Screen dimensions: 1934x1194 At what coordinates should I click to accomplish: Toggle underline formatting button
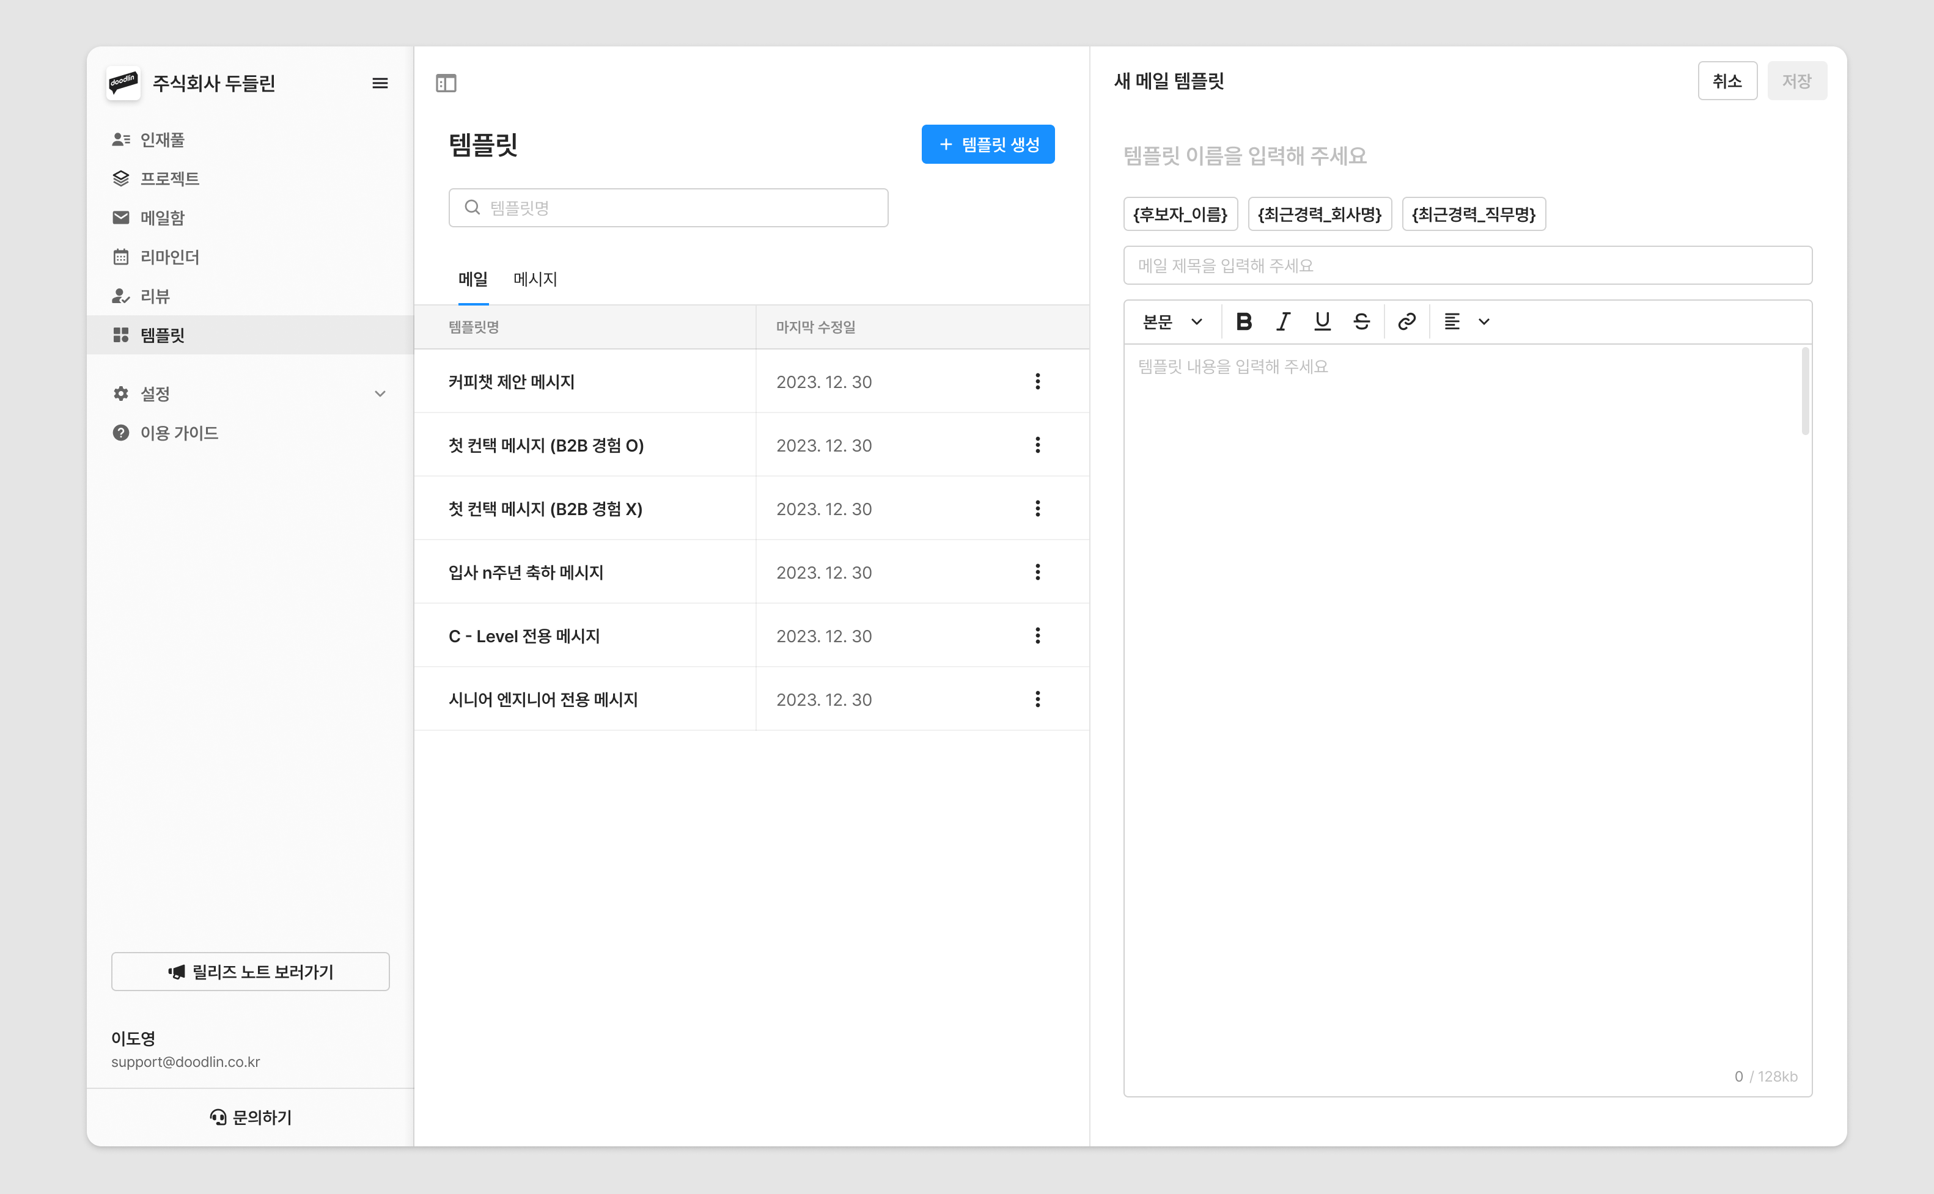(1322, 321)
